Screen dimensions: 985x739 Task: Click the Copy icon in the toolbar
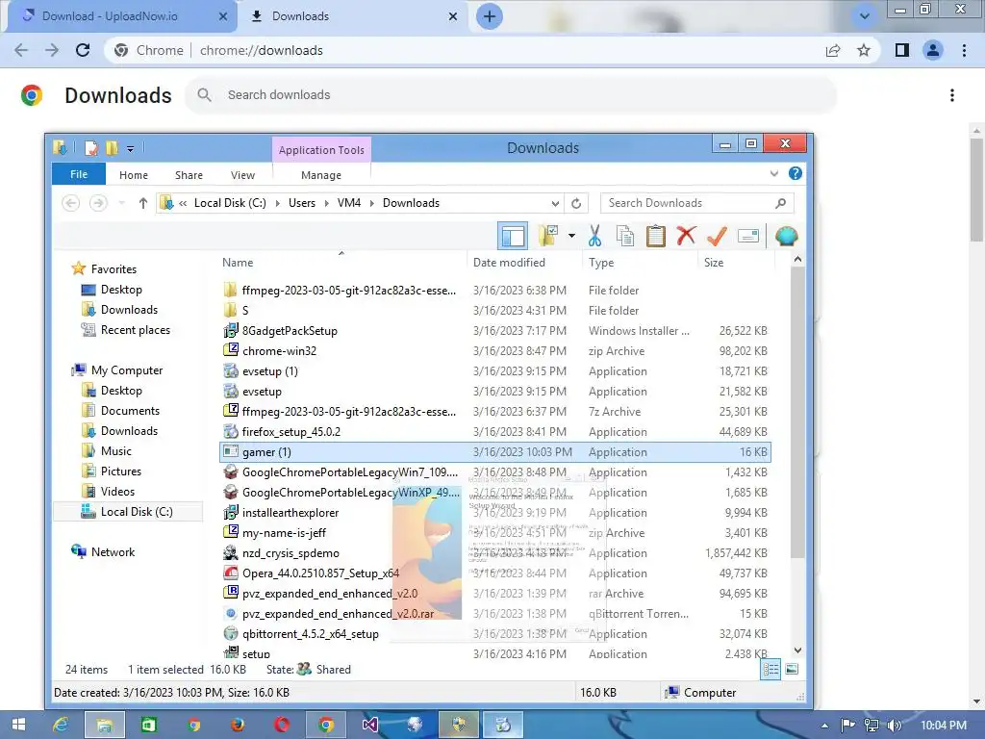tap(624, 236)
